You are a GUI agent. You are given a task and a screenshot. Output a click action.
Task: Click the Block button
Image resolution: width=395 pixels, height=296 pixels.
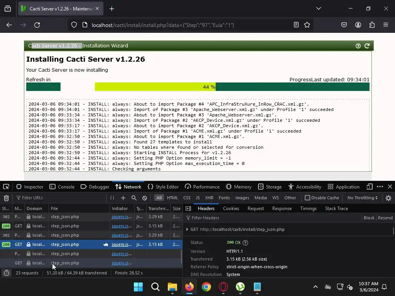pos(369,218)
